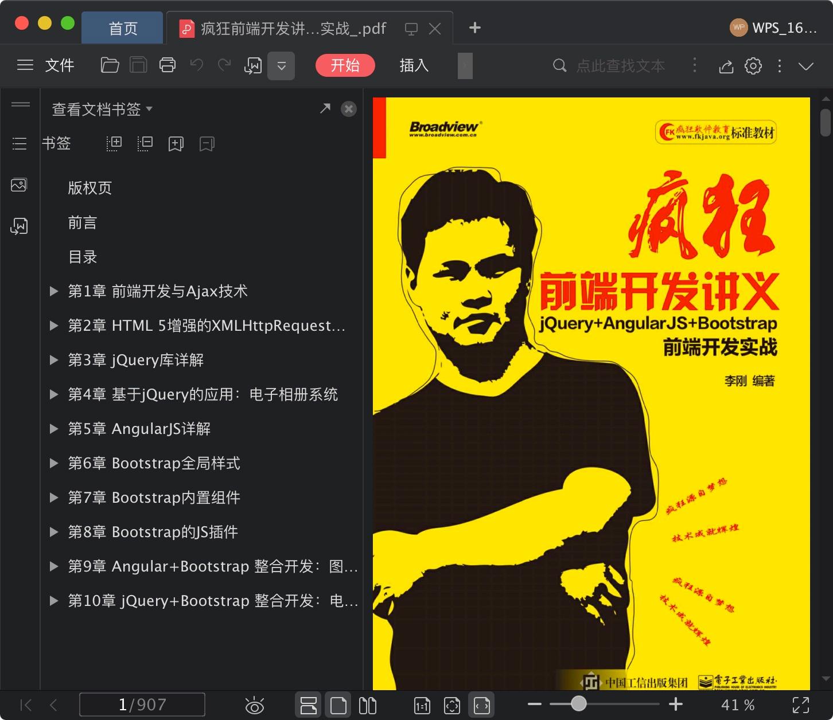Click zoom out minus button
The width and height of the screenshot is (833, 720).
tap(535, 705)
